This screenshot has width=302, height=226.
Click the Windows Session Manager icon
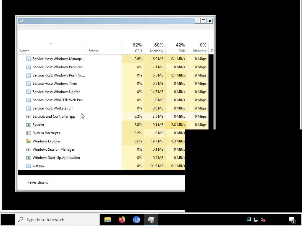coord(29,149)
